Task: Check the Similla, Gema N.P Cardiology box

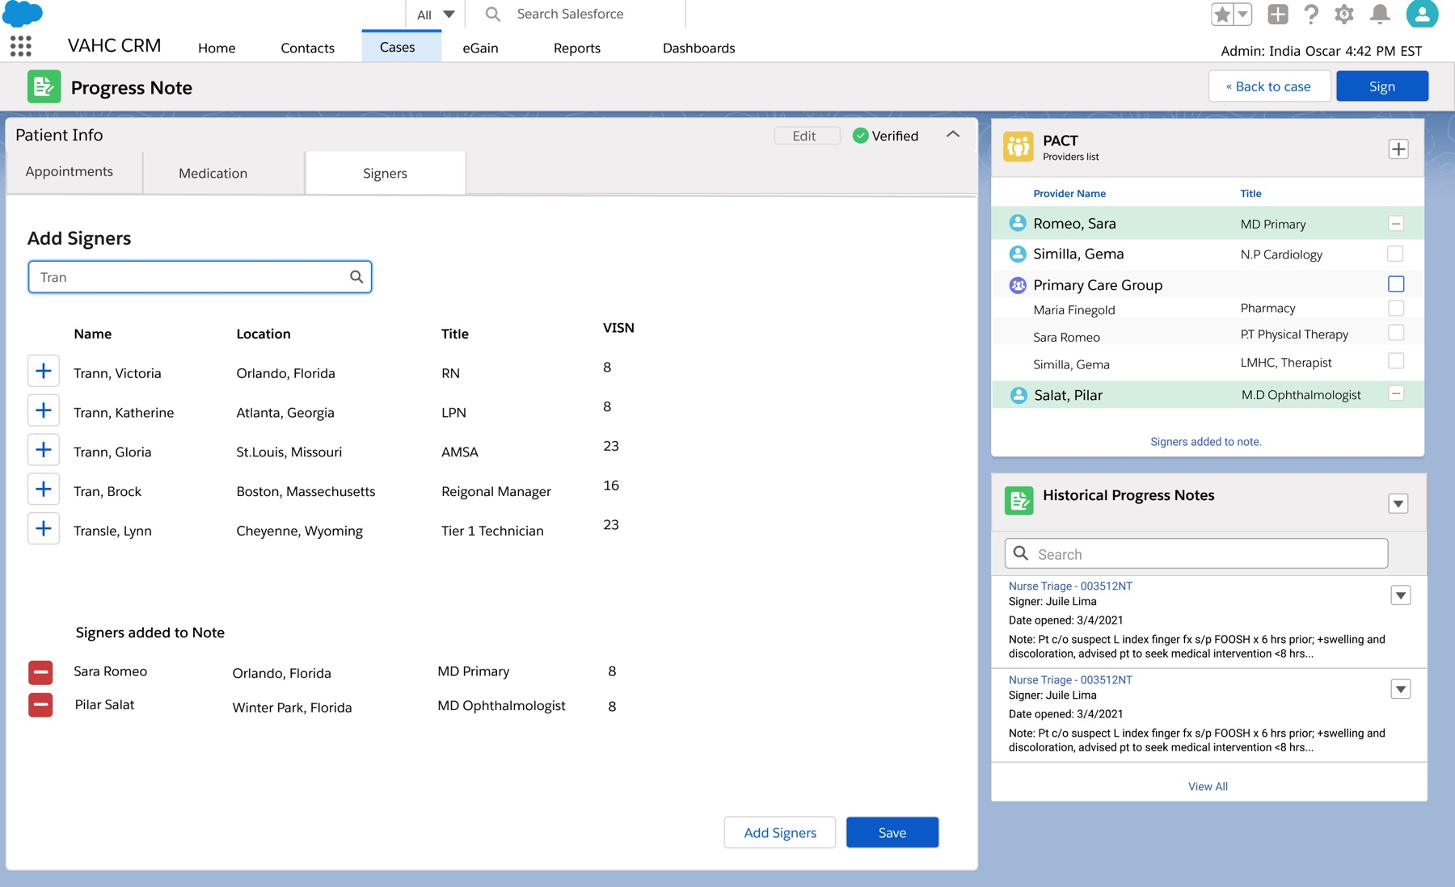Action: click(1395, 254)
